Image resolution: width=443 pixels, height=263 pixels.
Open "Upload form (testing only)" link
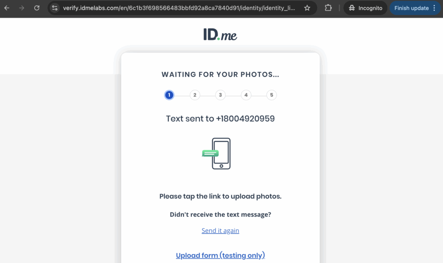tap(220, 256)
